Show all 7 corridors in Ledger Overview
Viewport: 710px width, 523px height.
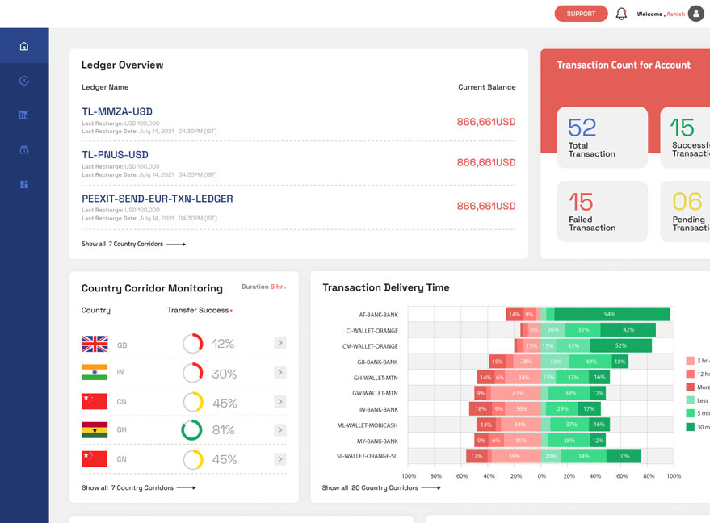(x=133, y=244)
